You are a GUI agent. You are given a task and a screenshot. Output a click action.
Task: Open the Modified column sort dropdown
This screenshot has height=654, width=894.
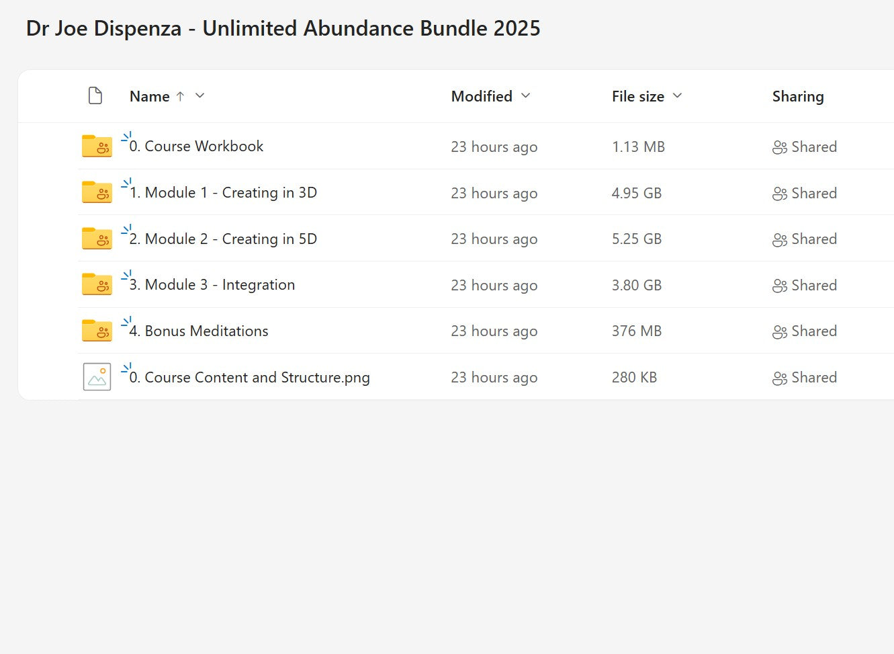click(x=526, y=96)
